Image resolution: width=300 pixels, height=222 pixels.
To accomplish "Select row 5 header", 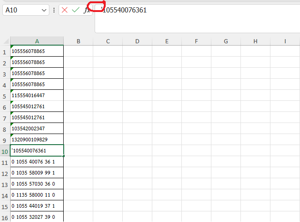I will coord(5,96).
